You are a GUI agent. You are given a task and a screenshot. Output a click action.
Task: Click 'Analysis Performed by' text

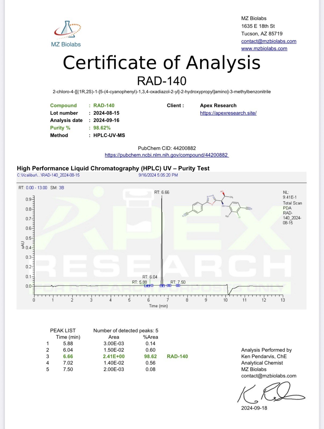point(267,350)
